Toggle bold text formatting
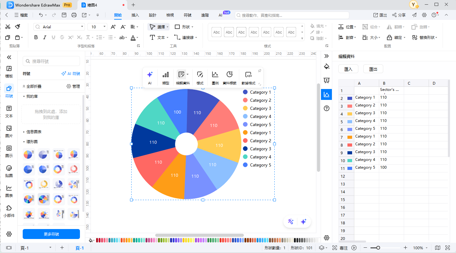Image resolution: width=456 pixels, height=253 pixels. [36, 37]
